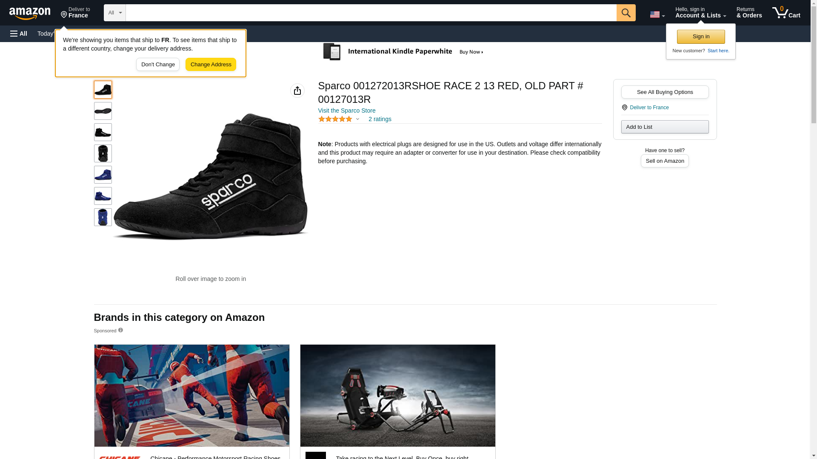Click the Amazon logo

click(x=30, y=13)
